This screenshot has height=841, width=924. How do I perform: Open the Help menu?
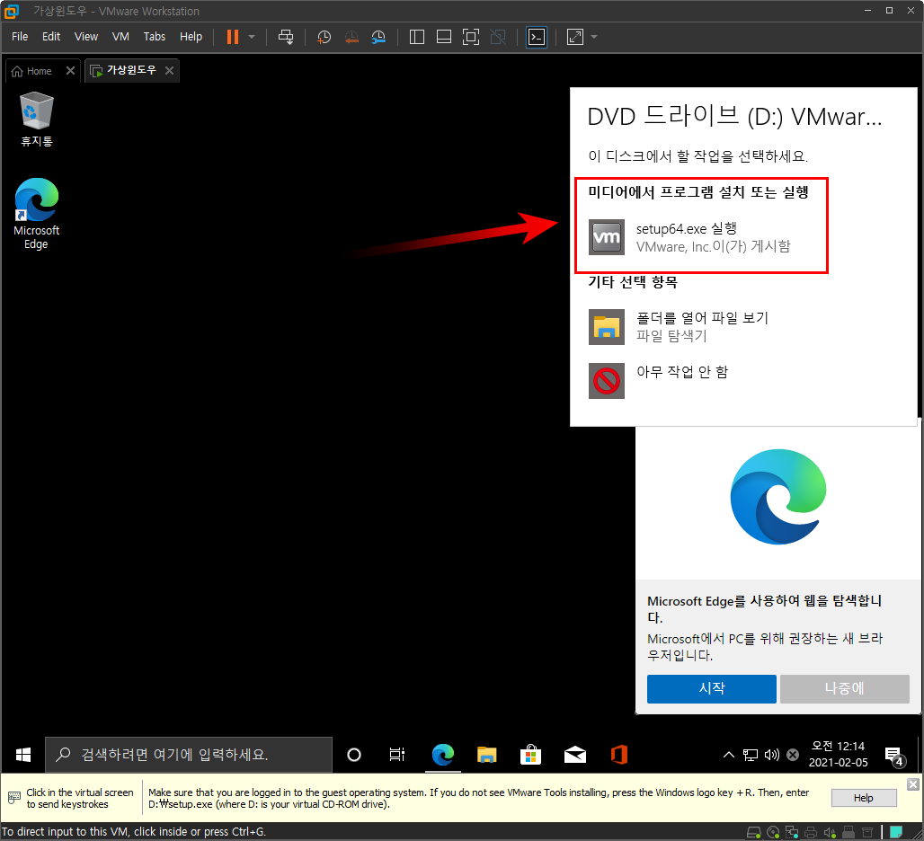coord(191,37)
